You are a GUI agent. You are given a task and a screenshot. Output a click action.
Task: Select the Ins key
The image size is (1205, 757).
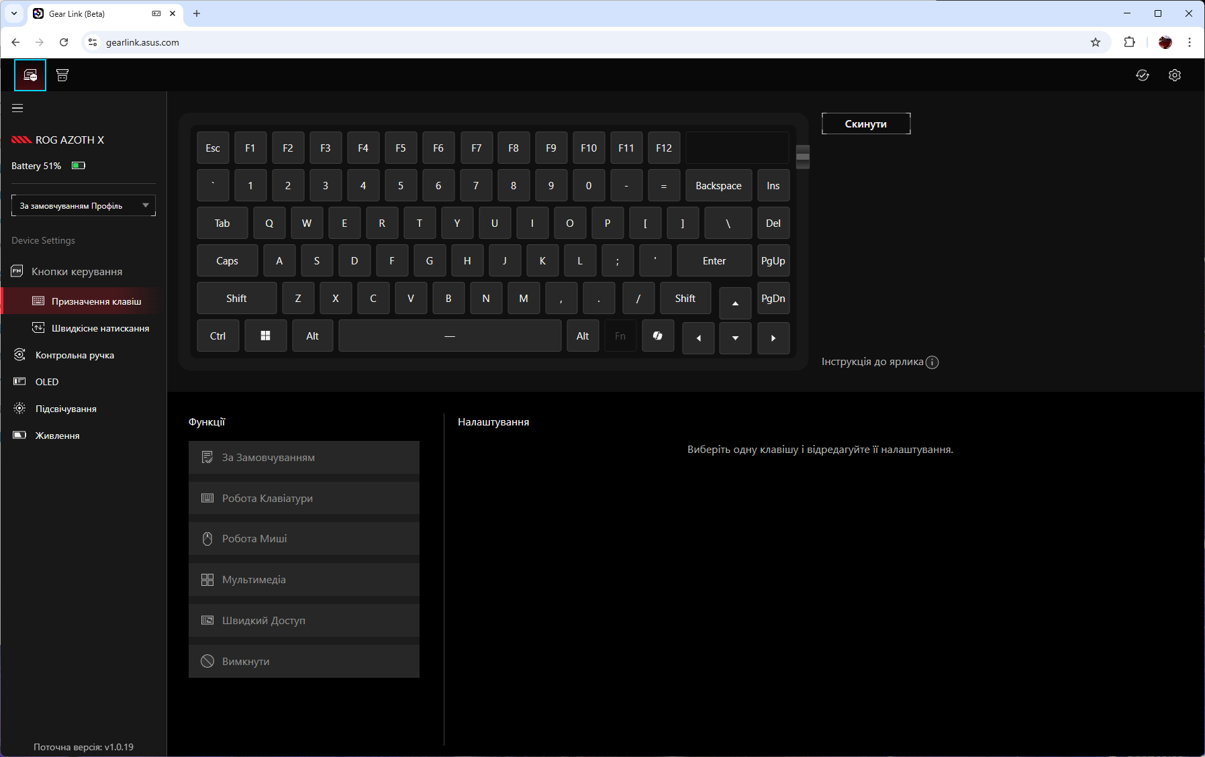773,185
